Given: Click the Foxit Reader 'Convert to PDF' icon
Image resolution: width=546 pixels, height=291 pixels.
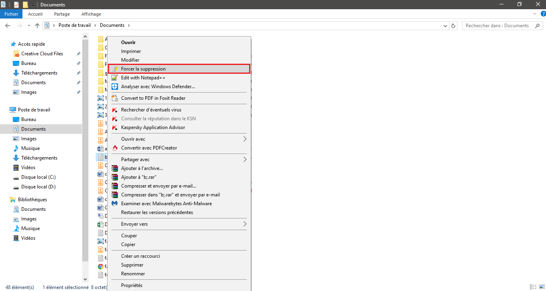Looking at the screenshot, I should coord(114,98).
